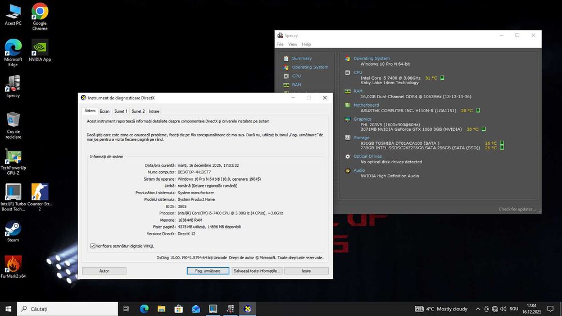Select the NVIDIA App desktop icon
This screenshot has height=316, width=562.
pos(40,51)
